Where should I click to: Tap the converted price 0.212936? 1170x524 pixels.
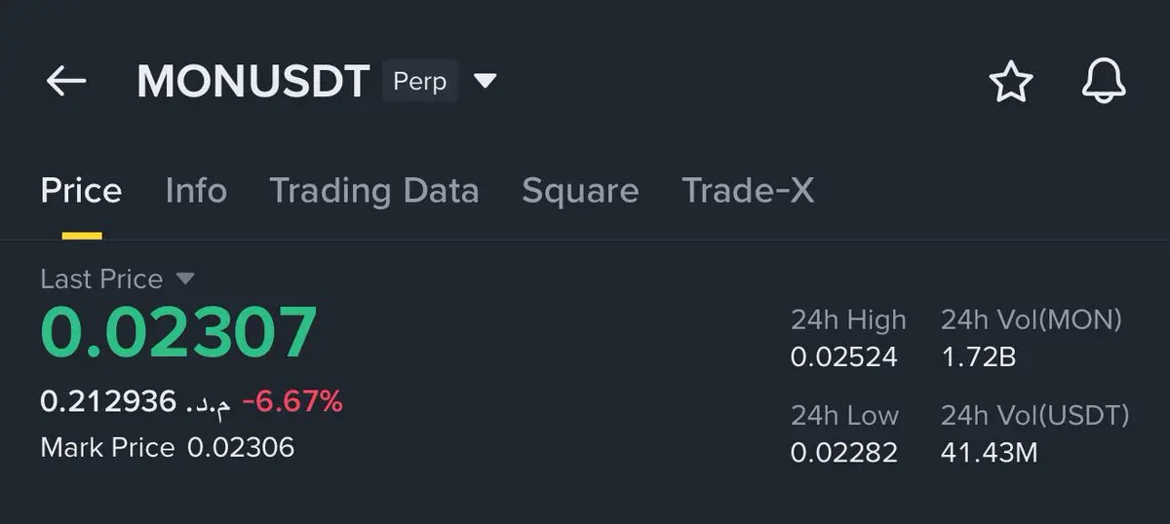tap(108, 400)
